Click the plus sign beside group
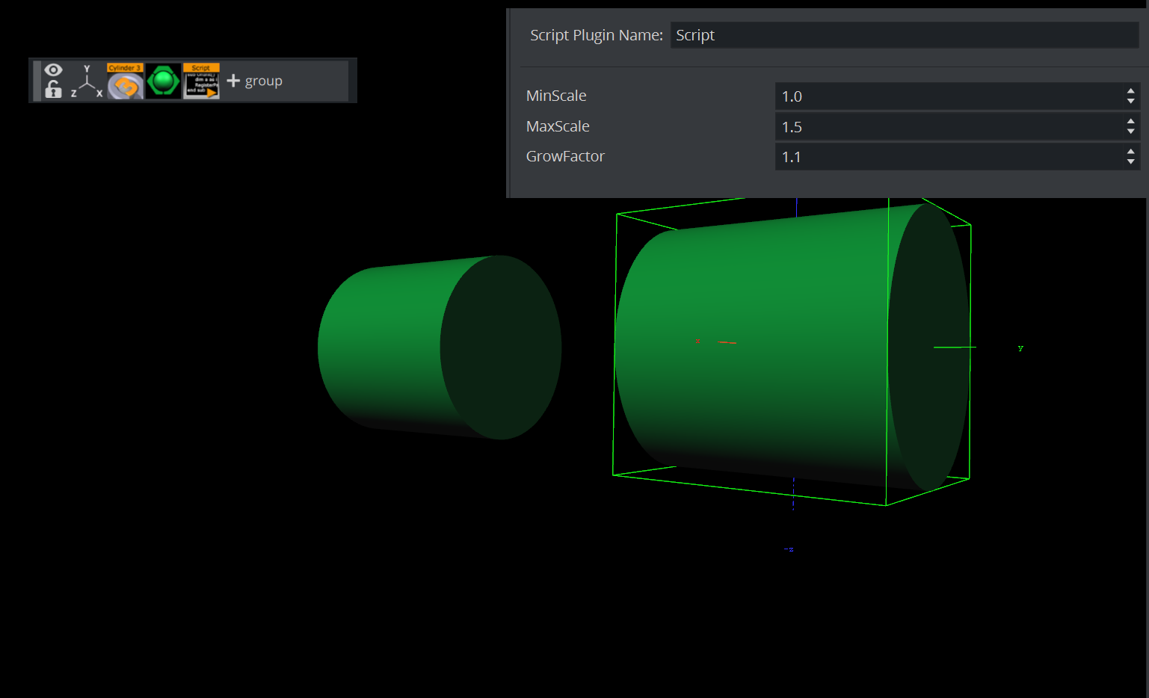Screen dimensions: 1149x698 coord(233,81)
